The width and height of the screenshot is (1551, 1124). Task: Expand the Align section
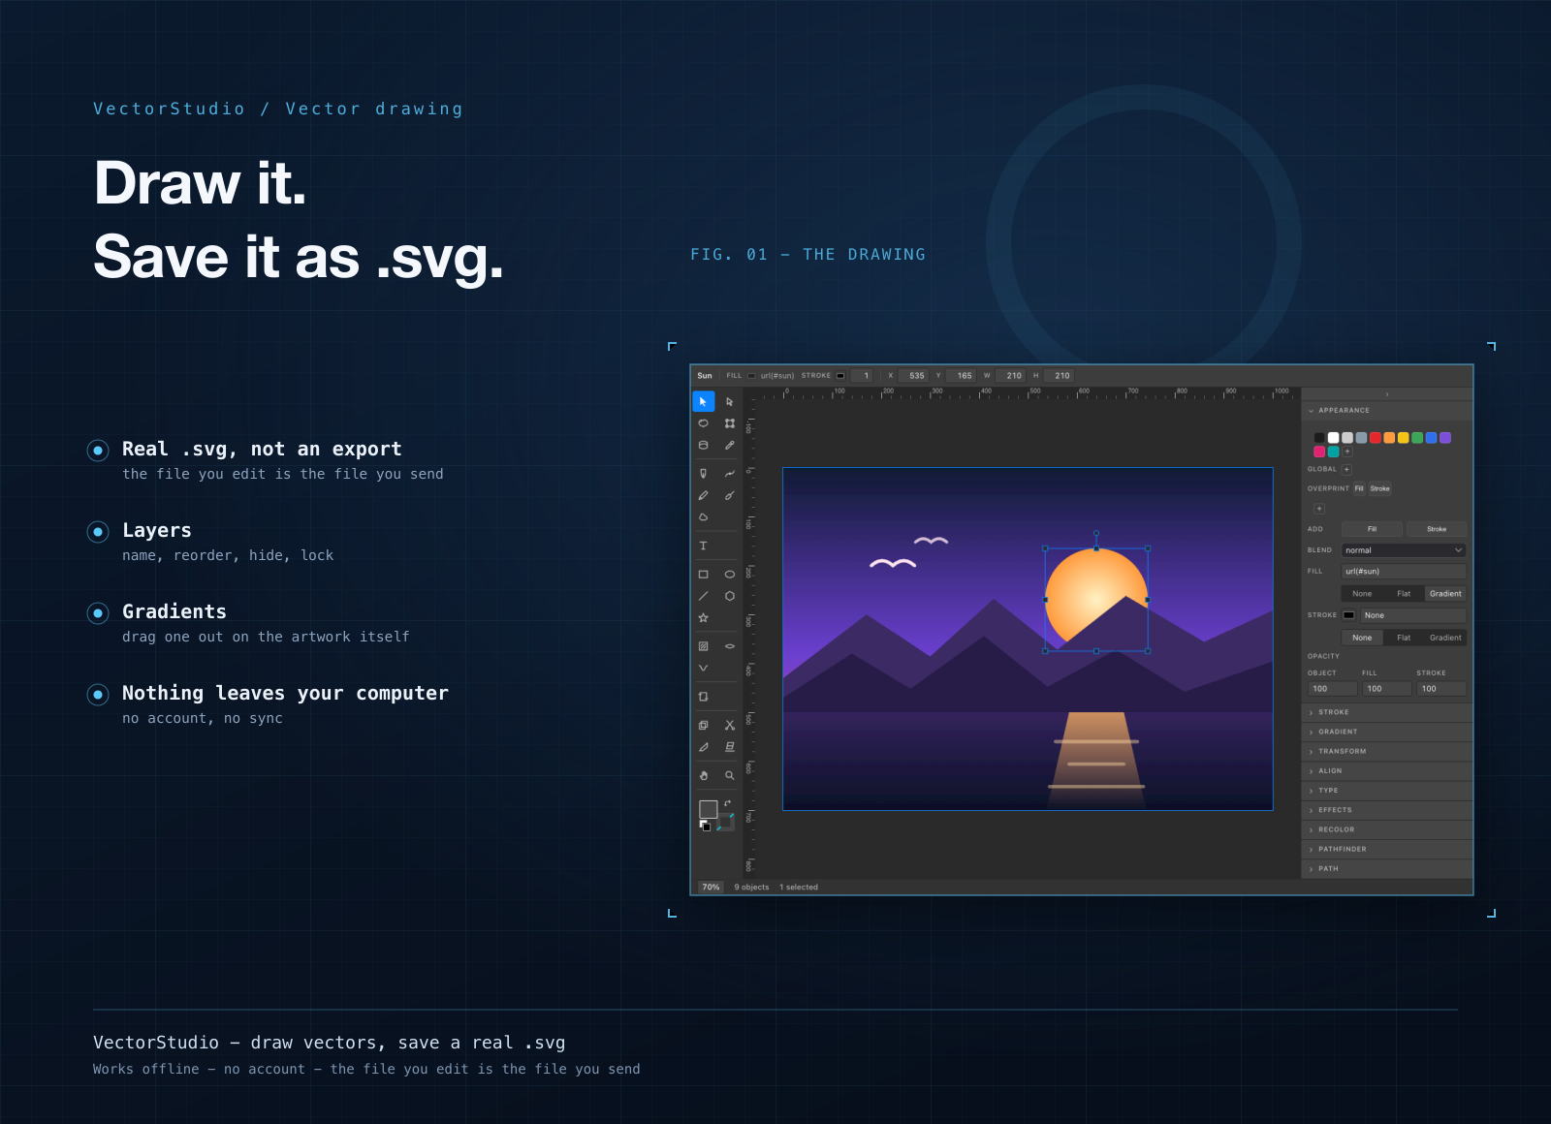1387,771
